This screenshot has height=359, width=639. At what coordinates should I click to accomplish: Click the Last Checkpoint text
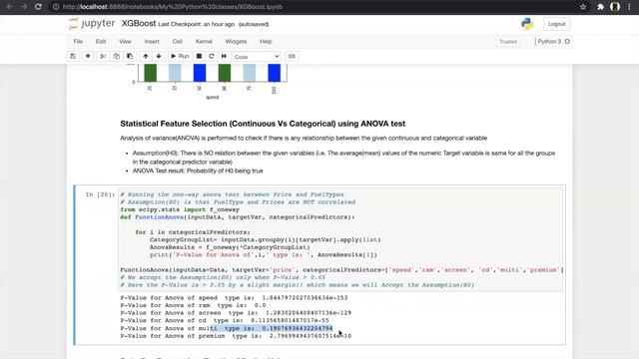click(x=197, y=24)
